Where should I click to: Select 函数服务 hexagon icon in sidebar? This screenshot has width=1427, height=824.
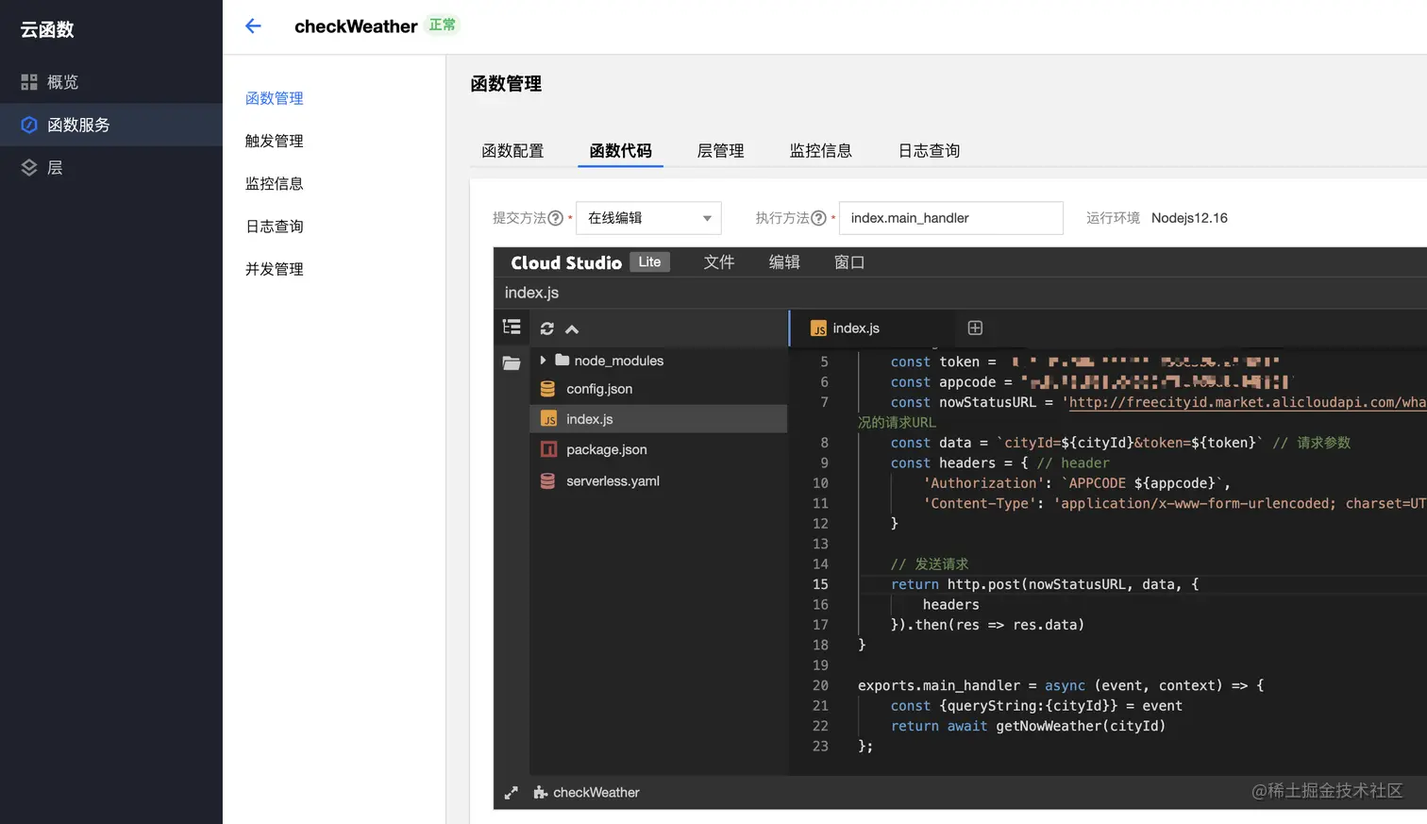coord(29,125)
